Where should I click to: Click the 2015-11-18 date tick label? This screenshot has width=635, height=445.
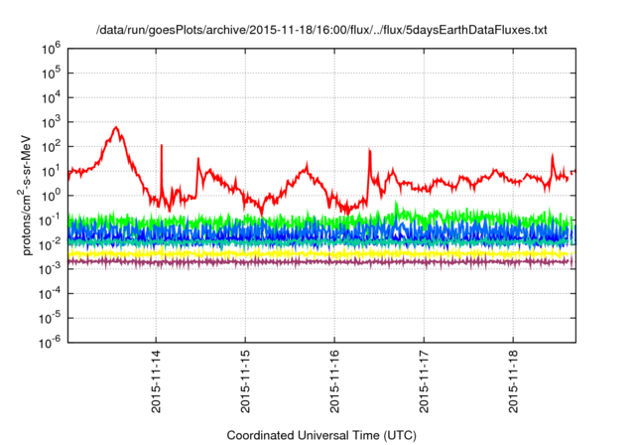(x=514, y=381)
